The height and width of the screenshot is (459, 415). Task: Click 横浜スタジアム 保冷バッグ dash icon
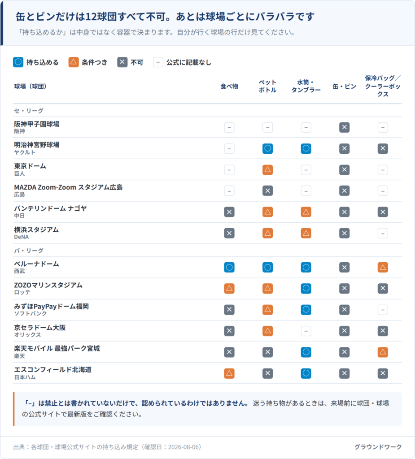(383, 233)
